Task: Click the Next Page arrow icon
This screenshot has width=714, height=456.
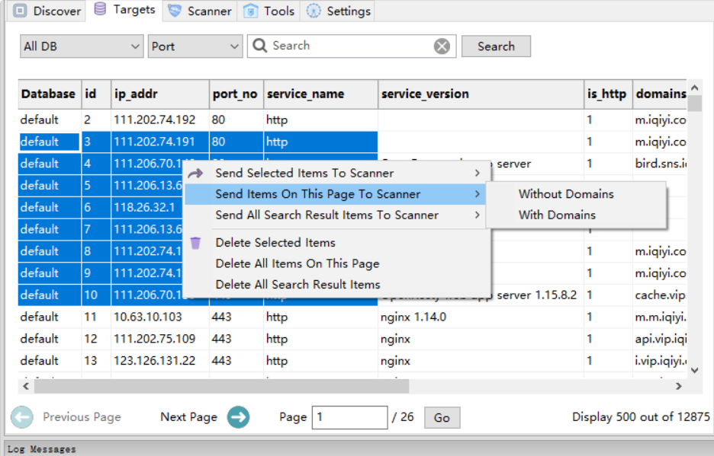Action: (239, 417)
